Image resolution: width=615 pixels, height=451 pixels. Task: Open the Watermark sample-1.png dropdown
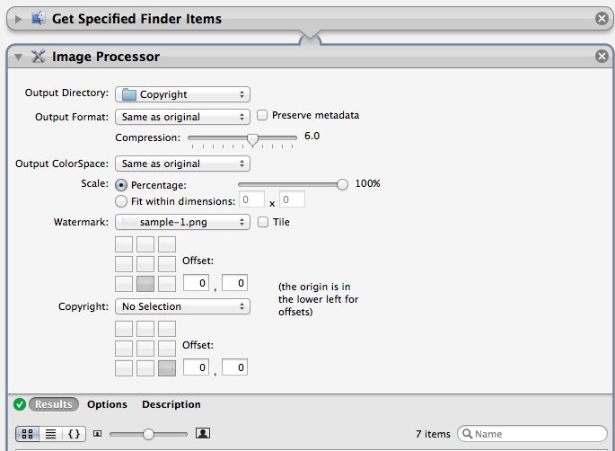point(182,222)
